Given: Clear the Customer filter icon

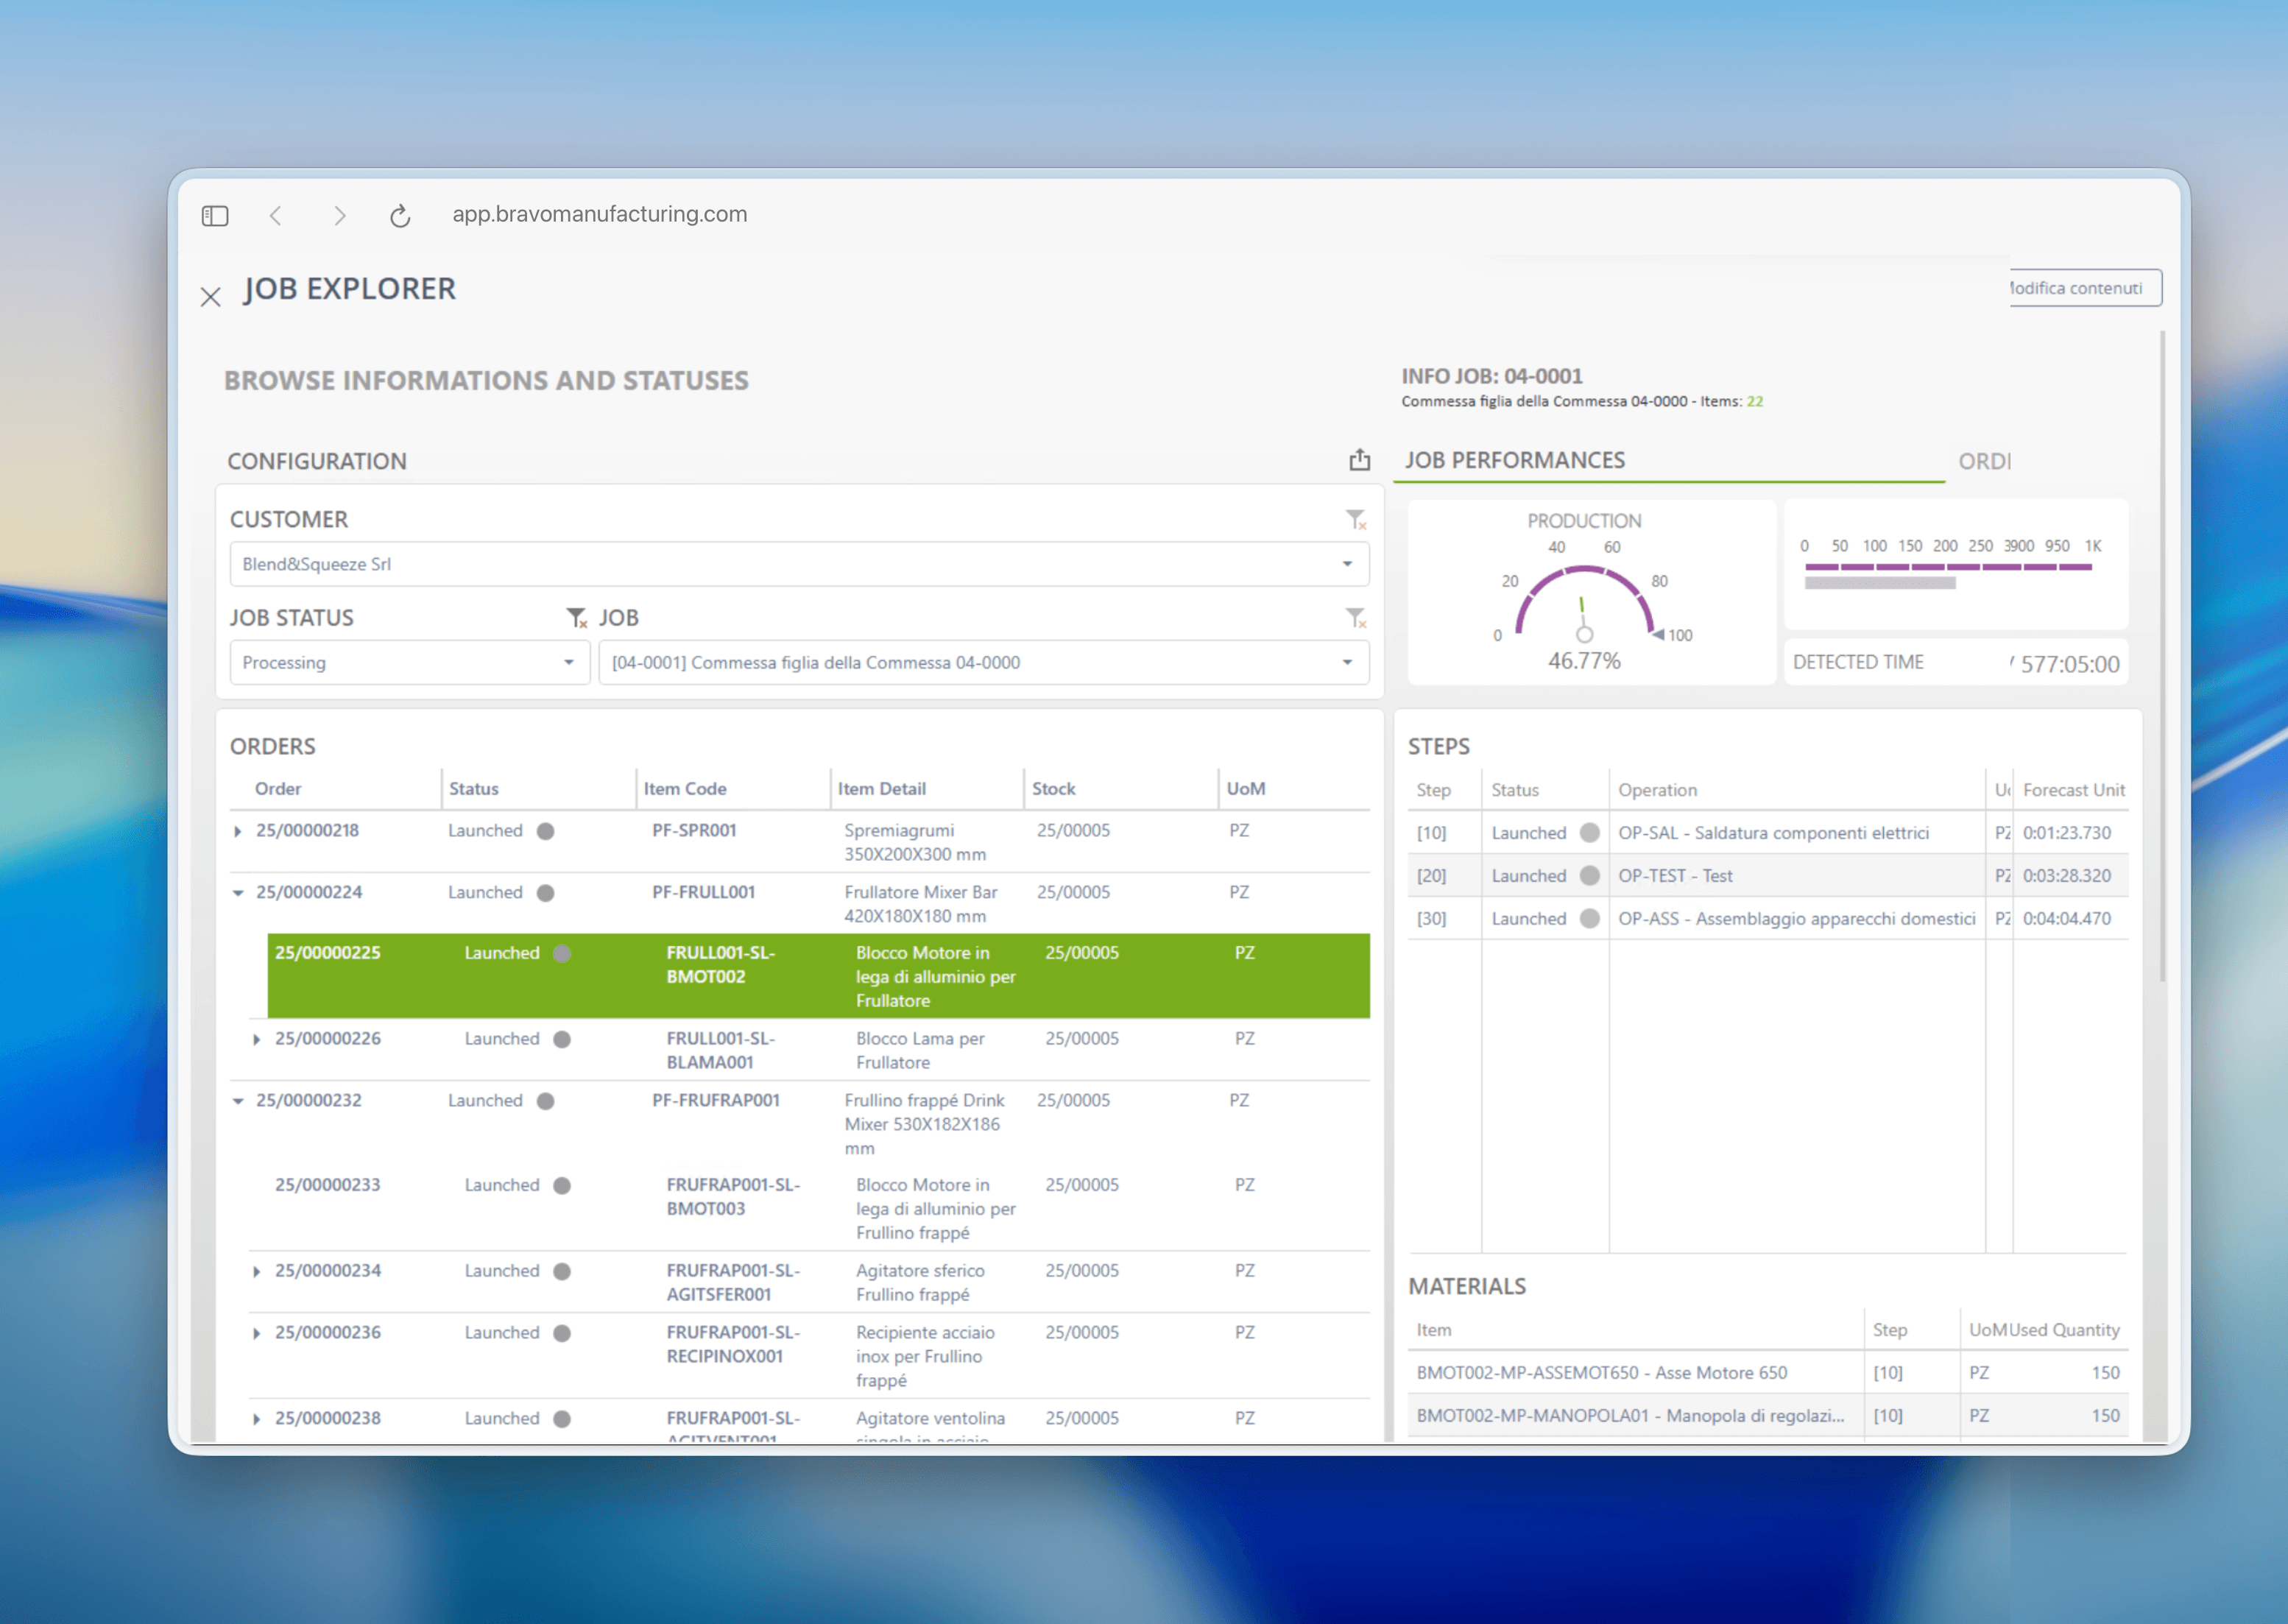Looking at the screenshot, I should click(x=1356, y=519).
